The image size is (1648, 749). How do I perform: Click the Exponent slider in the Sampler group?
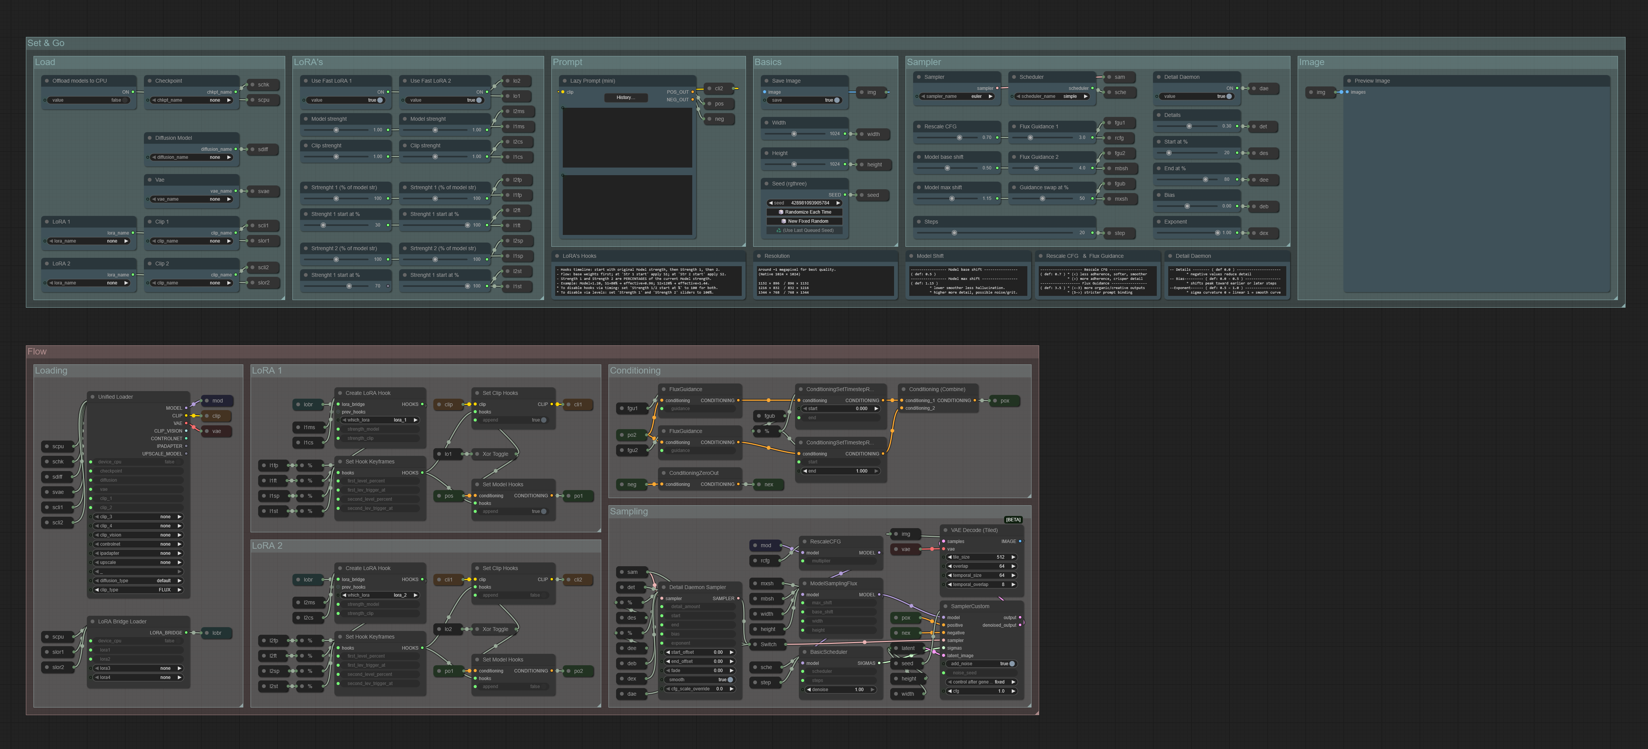(x=1187, y=233)
